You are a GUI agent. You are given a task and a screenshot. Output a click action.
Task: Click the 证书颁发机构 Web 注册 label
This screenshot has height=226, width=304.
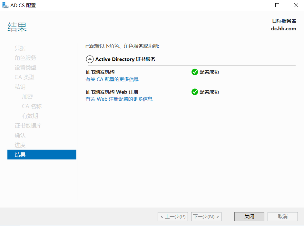tap(112, 92)
